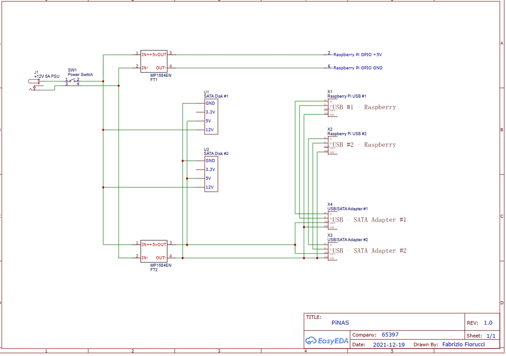
Task: Click the 'USB - SATA Adapter #2' large text
Action: click(x=370, y=251)
